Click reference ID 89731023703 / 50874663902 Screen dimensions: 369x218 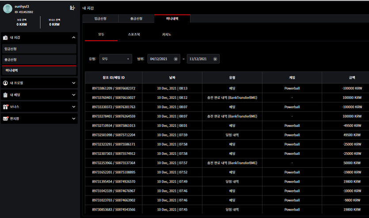[114, 200]
